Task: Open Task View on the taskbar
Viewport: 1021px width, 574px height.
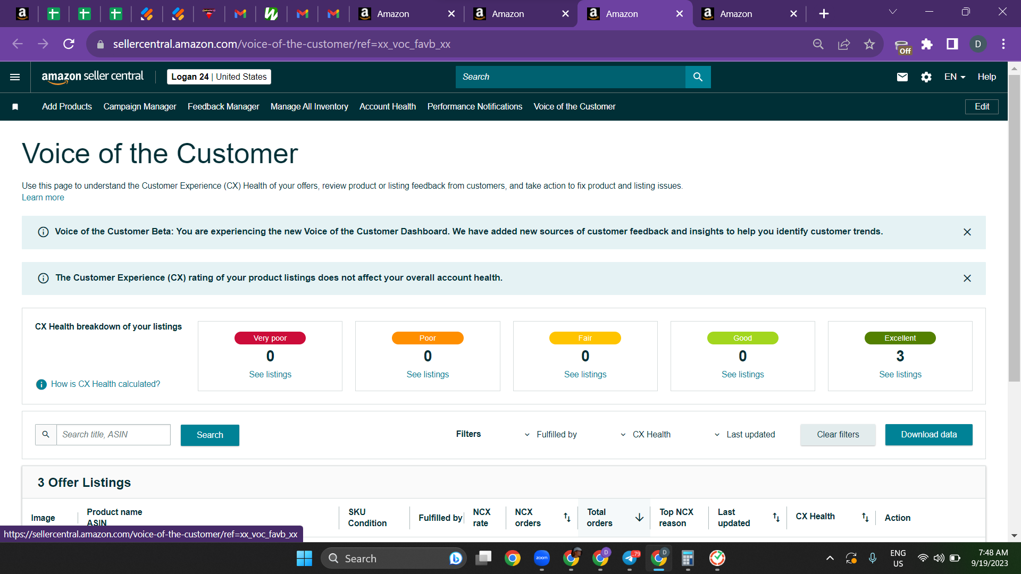Action: [484, 558]
